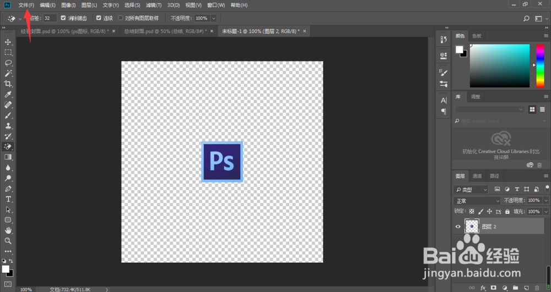Delete the layer with the Layers panel trash icon
Screen dimensions: 551x292
[x=537, y=288]
